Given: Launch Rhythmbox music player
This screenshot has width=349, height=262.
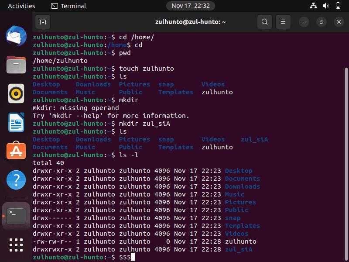Looking at the screenshot, I should [x=16, y=93].
